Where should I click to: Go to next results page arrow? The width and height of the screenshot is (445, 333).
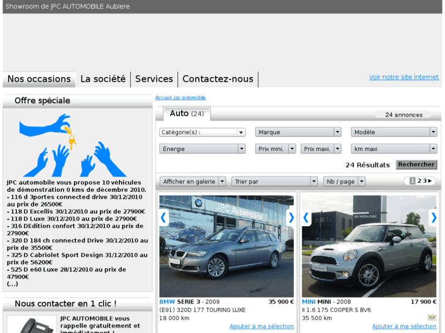(x=430, y=181)
